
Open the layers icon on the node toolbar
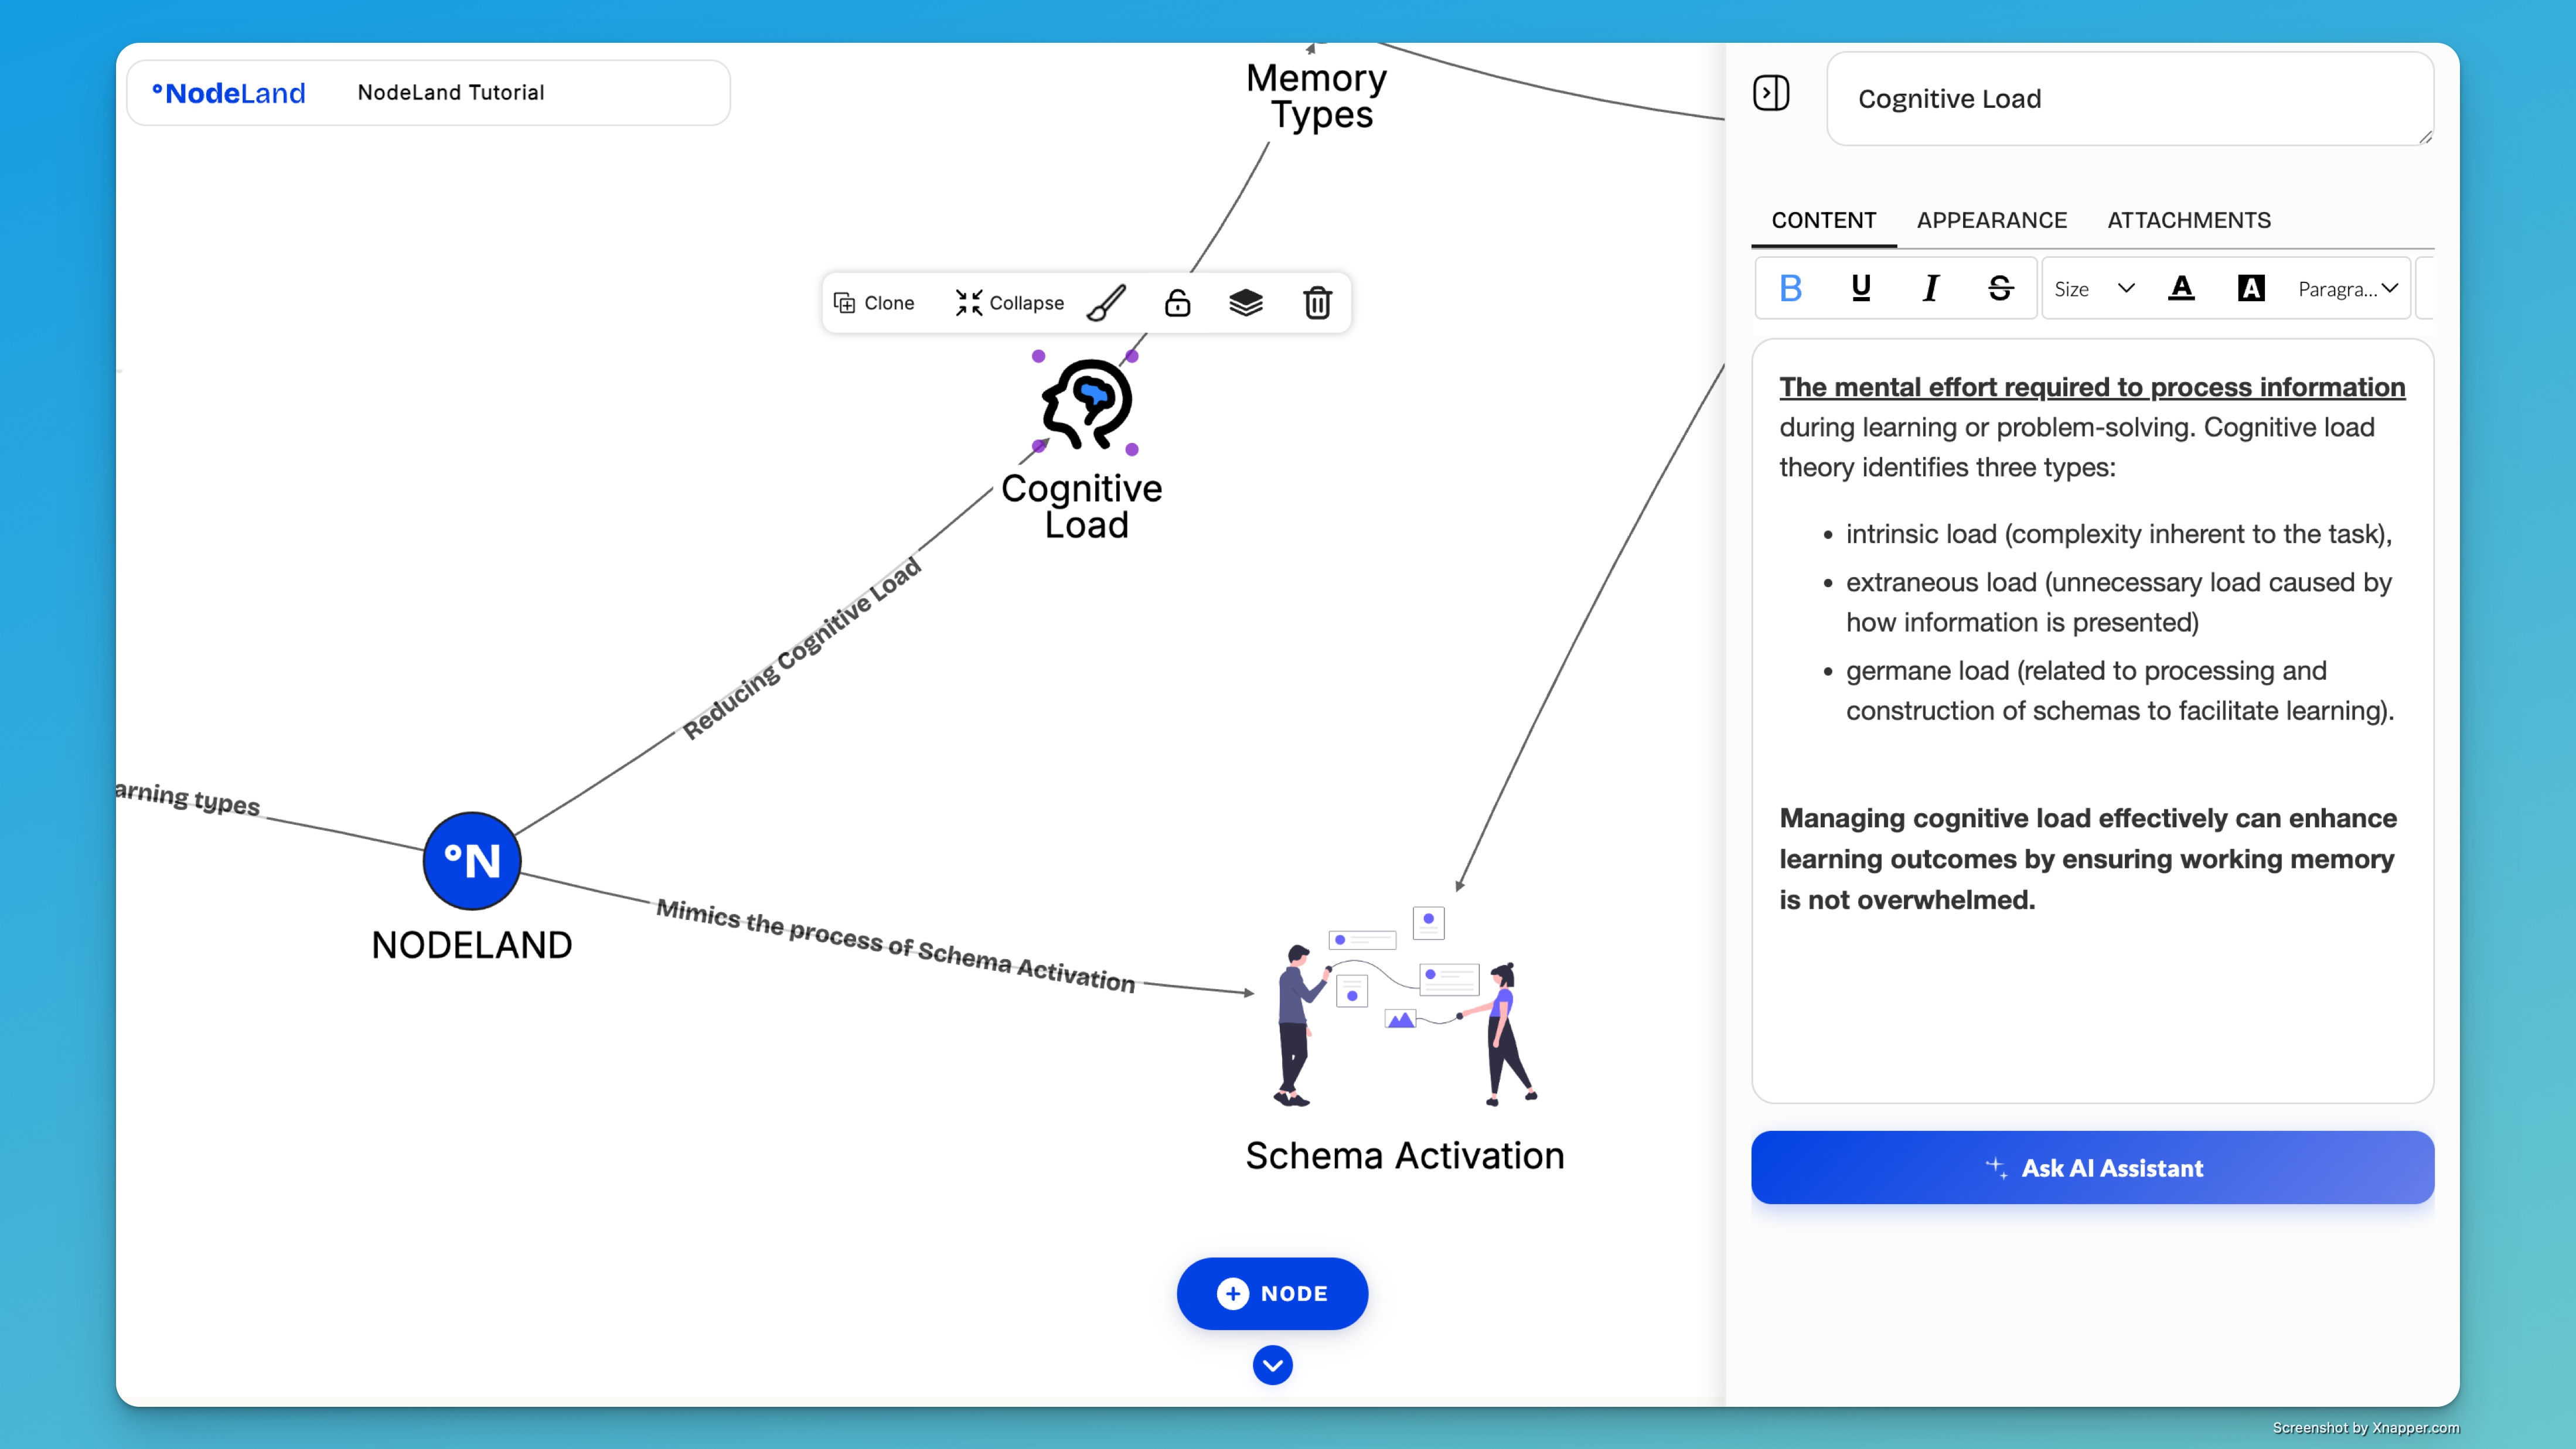click(1246, 302)
